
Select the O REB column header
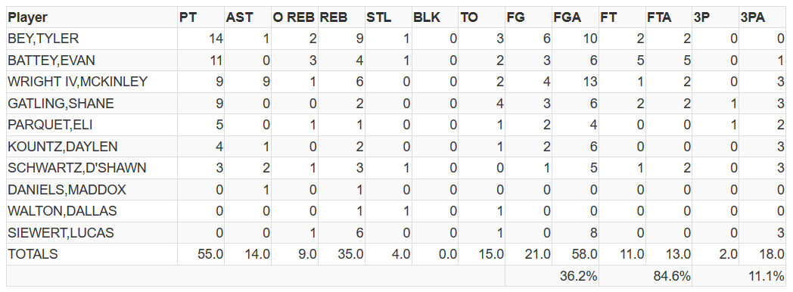(x=294, y=17)
